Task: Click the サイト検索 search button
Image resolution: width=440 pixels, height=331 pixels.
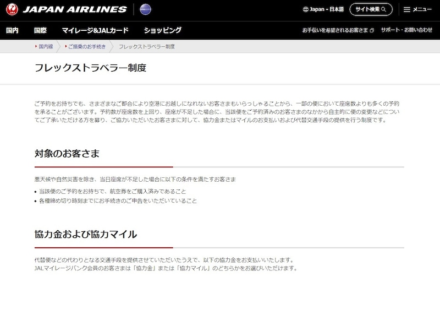Action: click(371, 9)
